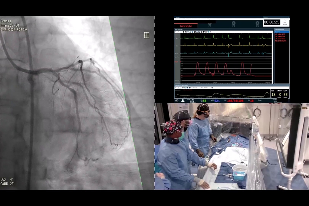The width and height of the screenshot is (309, 206).
Task: Click the patient profile icon in status bar
Action: point(183,101)
